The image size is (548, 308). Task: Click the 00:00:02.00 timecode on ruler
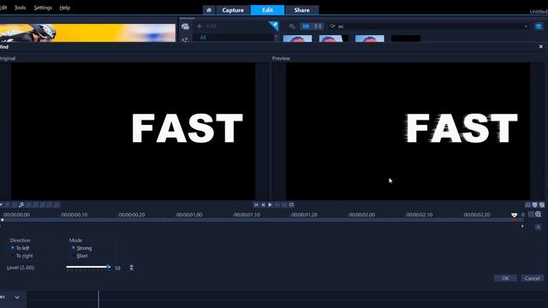click(x=361, y=215)
